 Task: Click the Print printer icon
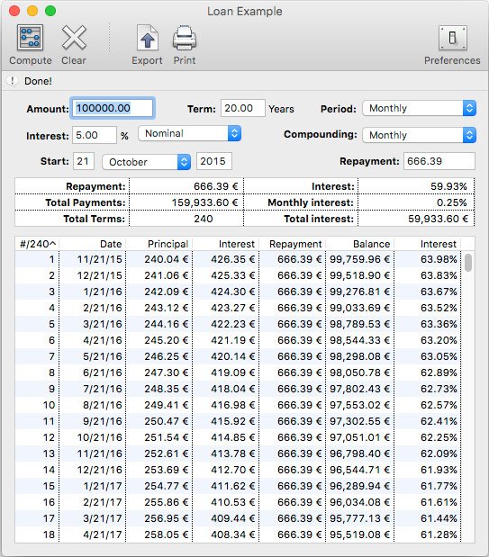pos(185,38)
